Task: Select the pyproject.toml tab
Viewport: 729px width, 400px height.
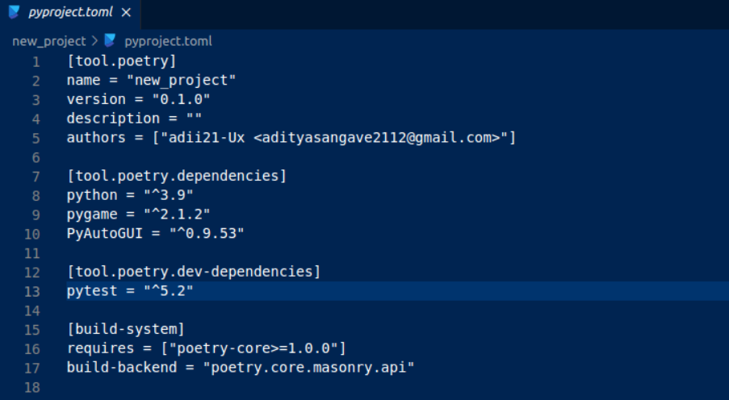Action: pos(70,13)
